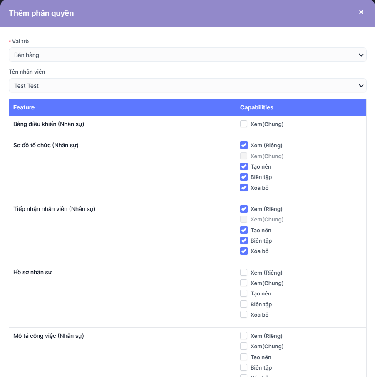The image size is (375, 377).
Task: Open the Vai trò dropdown
Action: pyautogui.click(x=187, y=55)
